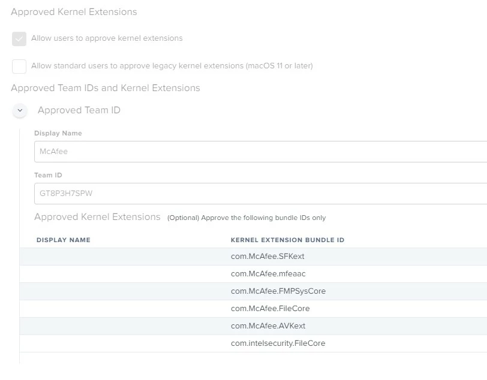The image size is (487, 380).
Task: Click the Allow users to approve kernel extensions label
Action: (x=107, y=38)
